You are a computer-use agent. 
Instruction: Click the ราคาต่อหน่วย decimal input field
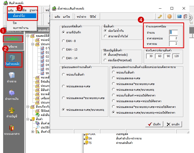point(173,38)
